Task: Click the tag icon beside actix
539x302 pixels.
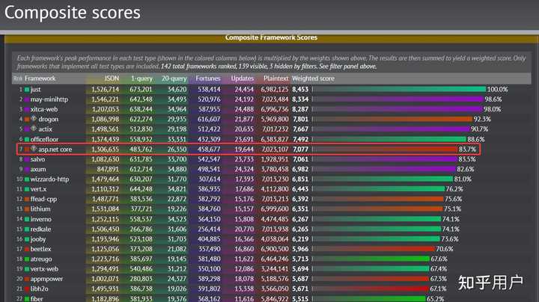Action: point(34,129)
